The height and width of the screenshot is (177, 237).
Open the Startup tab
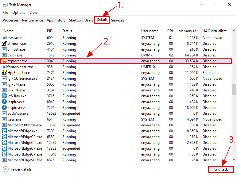point(75,20)
